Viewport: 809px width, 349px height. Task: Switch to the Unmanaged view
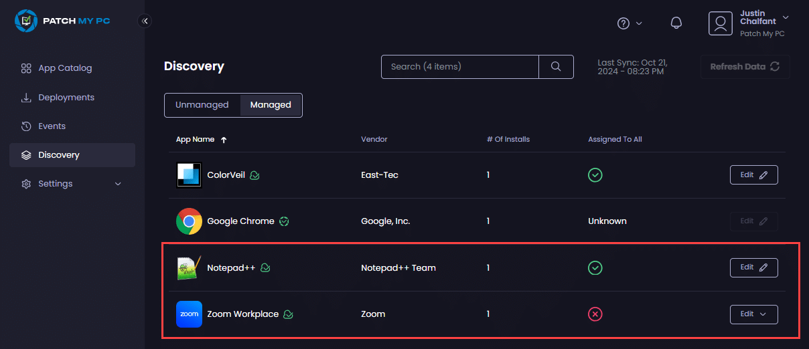pyautogui.click(x=202, y=105)
